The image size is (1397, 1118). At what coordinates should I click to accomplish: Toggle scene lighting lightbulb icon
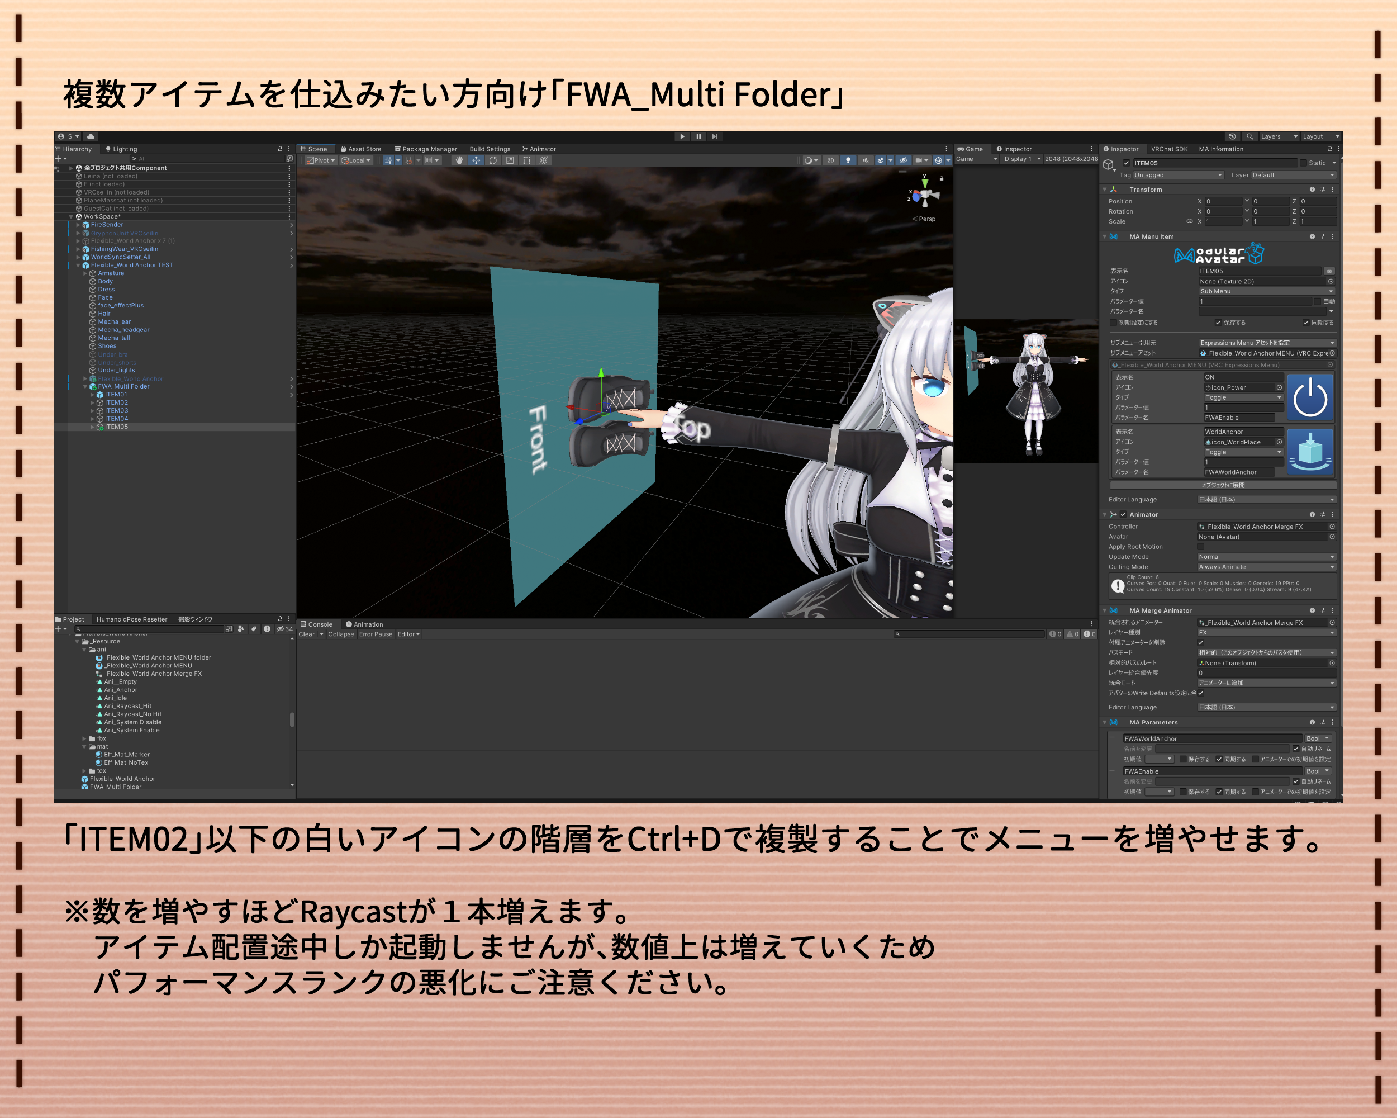848,160
